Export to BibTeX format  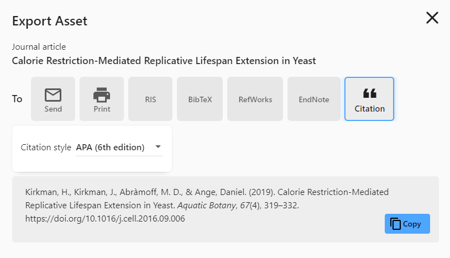coord(200,99)
